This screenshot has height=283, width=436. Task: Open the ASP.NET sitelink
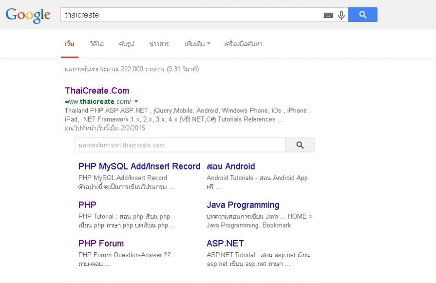pos(225,243)
